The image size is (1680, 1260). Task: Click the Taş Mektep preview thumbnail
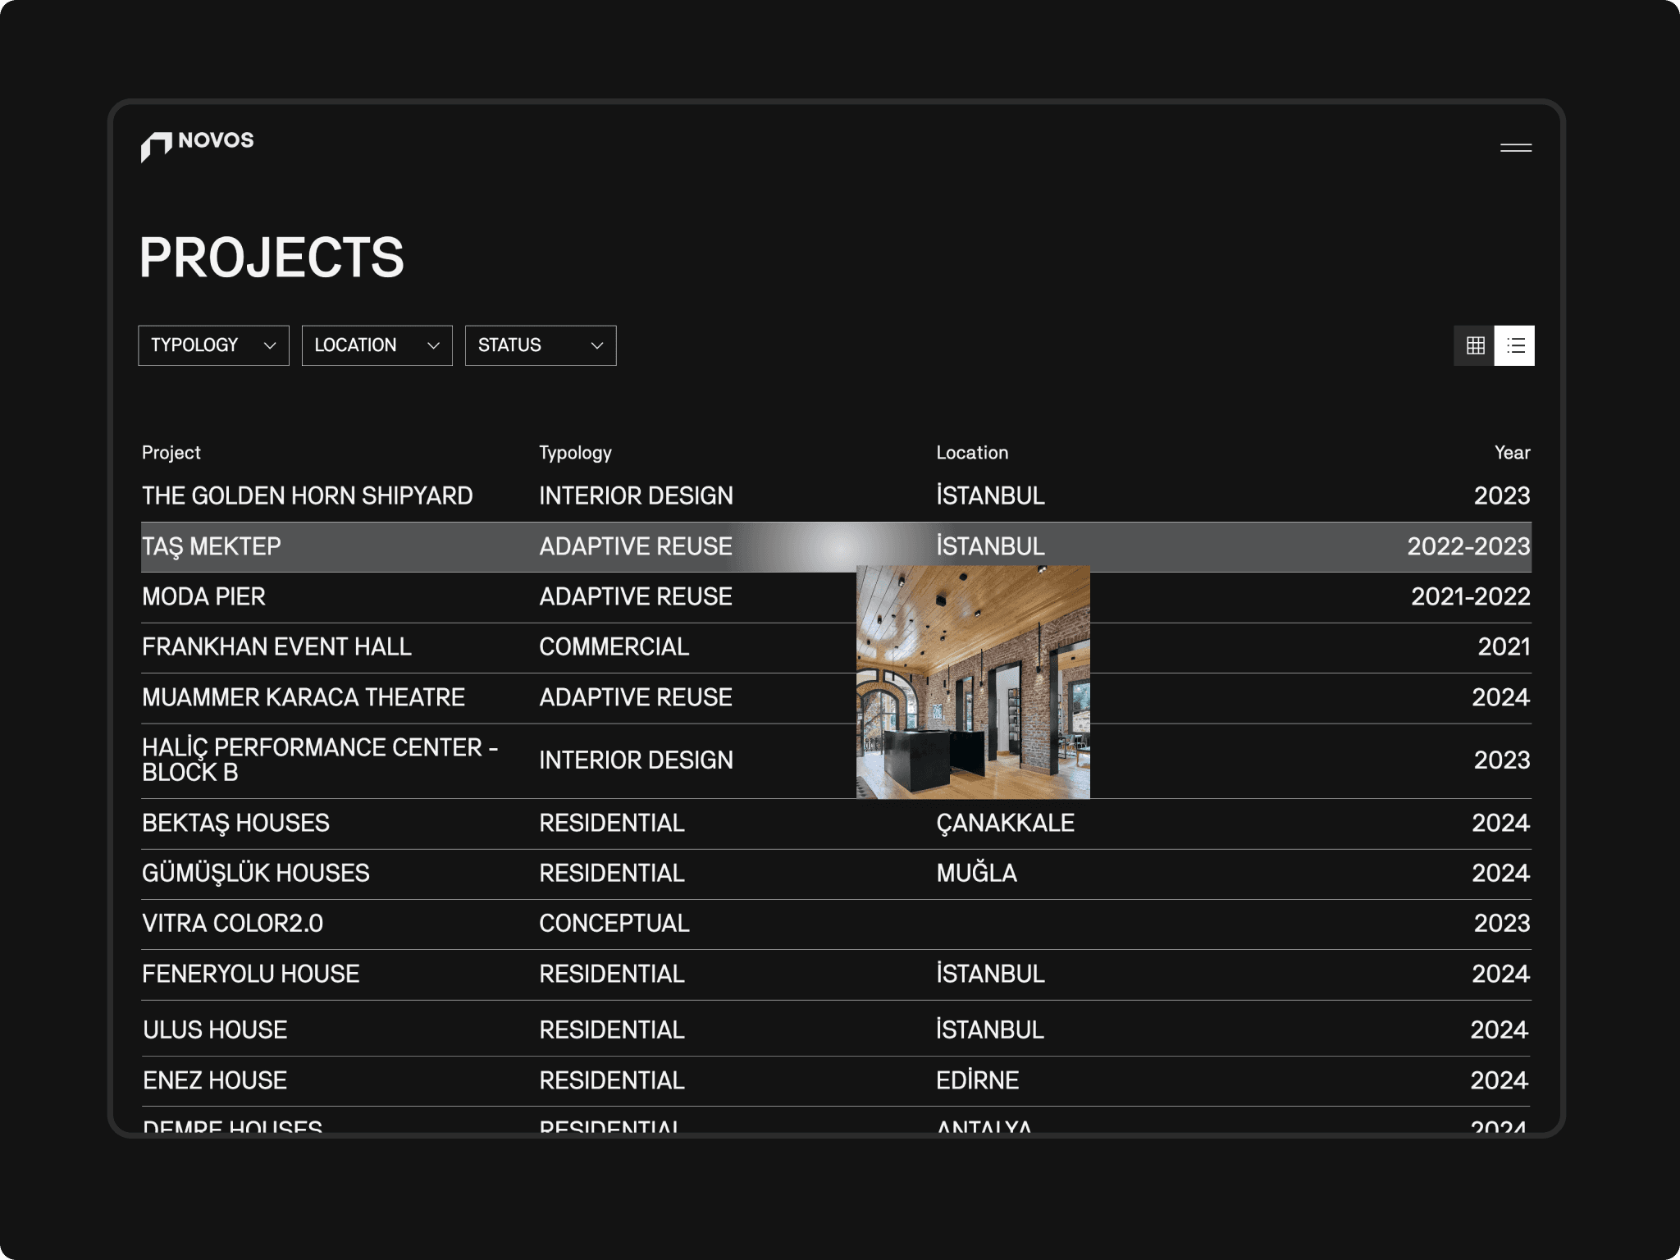tap(973, 682)
